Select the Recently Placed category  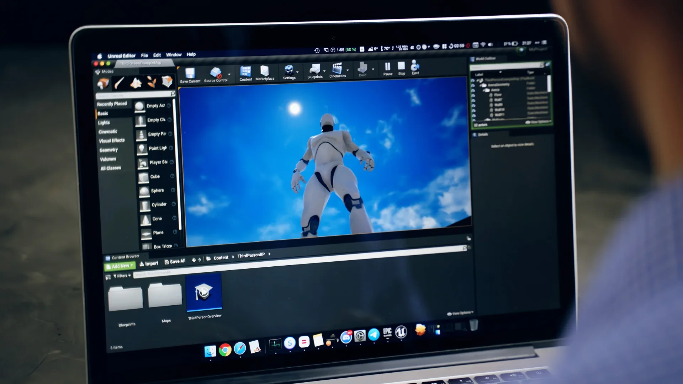click(x=112, y=104)
